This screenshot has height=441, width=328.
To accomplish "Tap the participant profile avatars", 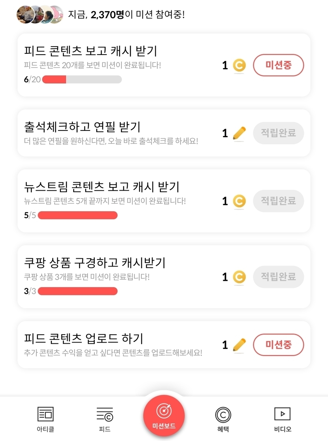I will point(40,15).
